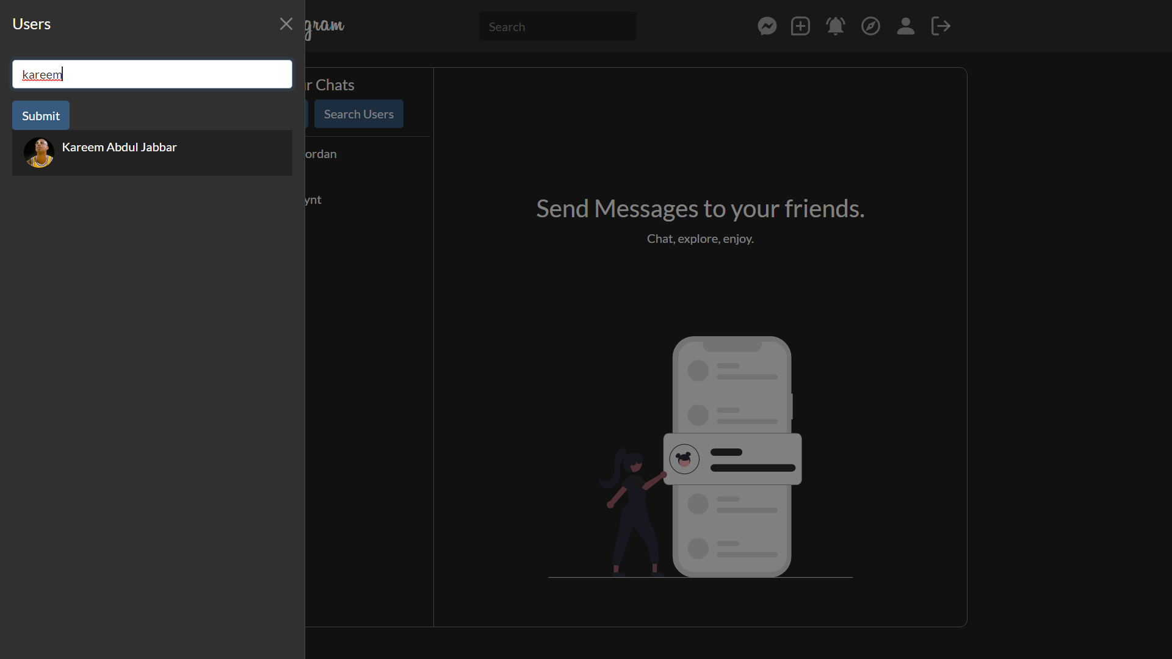Image resolution: width=1172 pixels, height=659 pixels.
Task: Click the Search Users button
Action: pos(358,114)
